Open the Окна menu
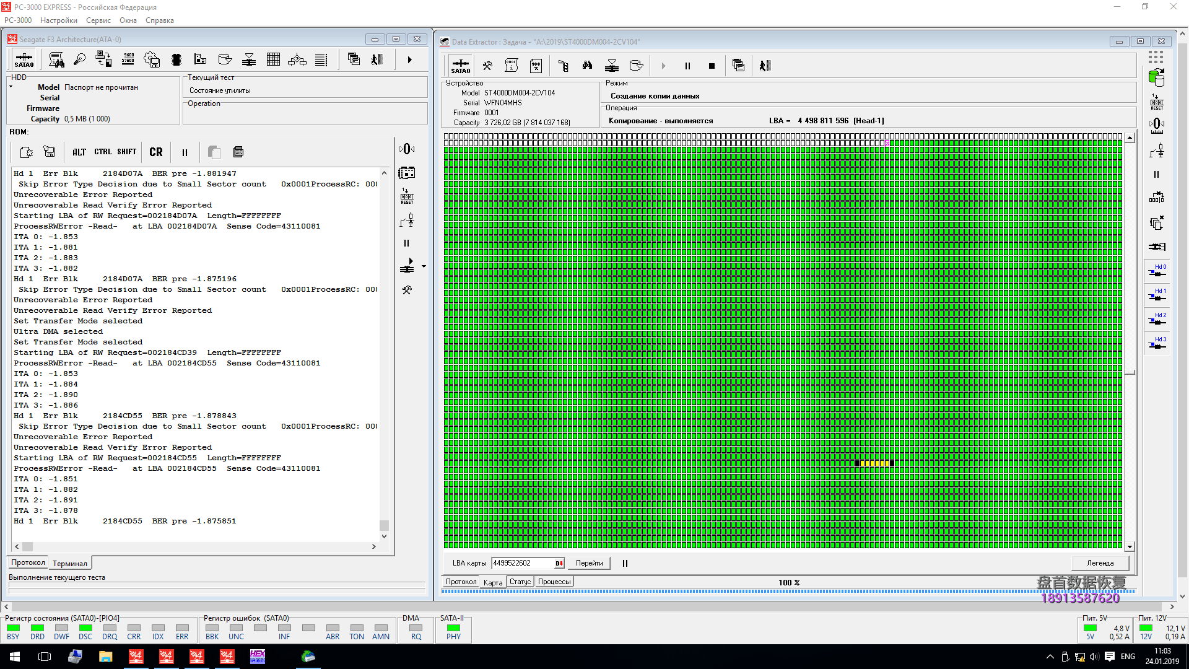This screenshot has width=1189, height=669. [128, 20]
